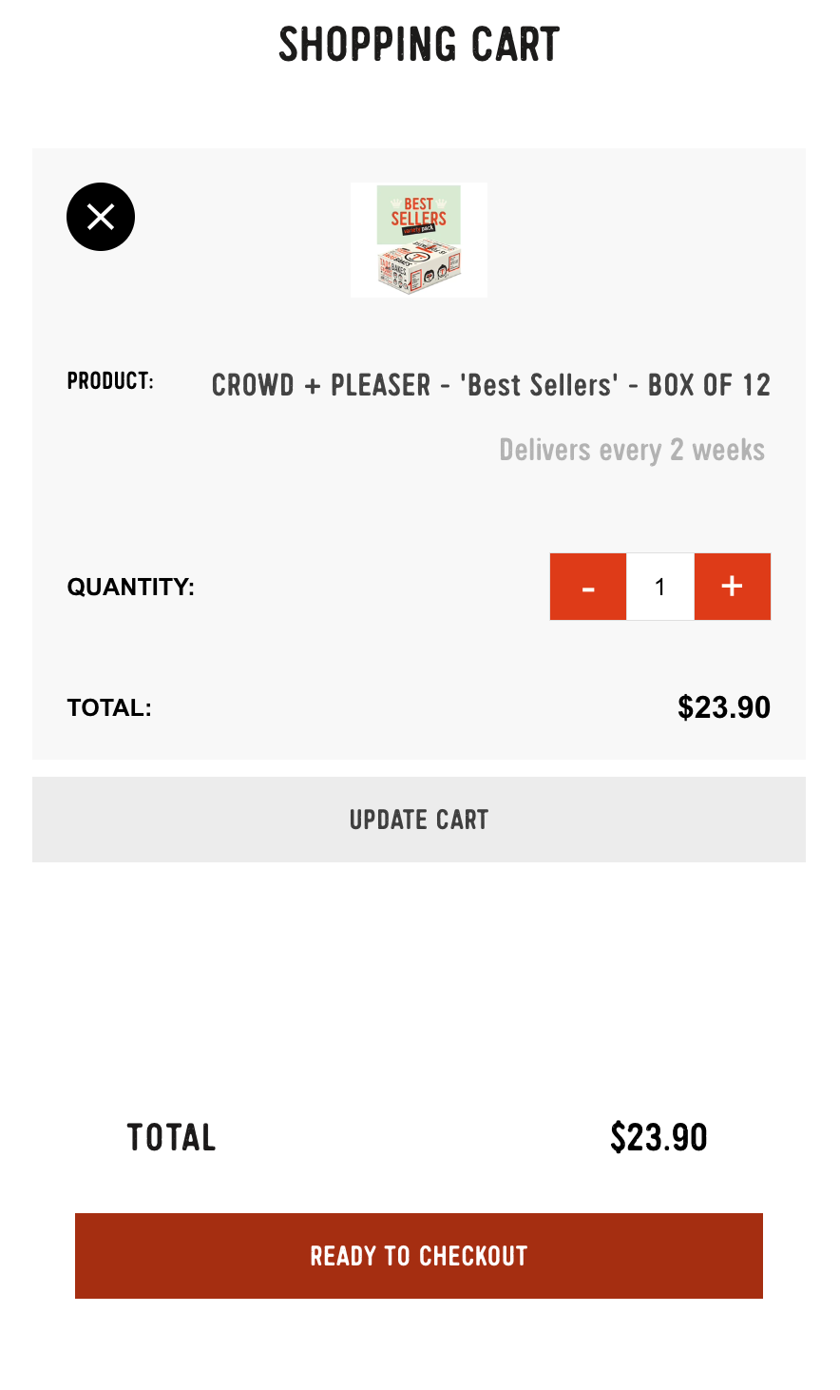
Task: Click 'Best Sellers' words in product title
Action: tap(541, 385)
